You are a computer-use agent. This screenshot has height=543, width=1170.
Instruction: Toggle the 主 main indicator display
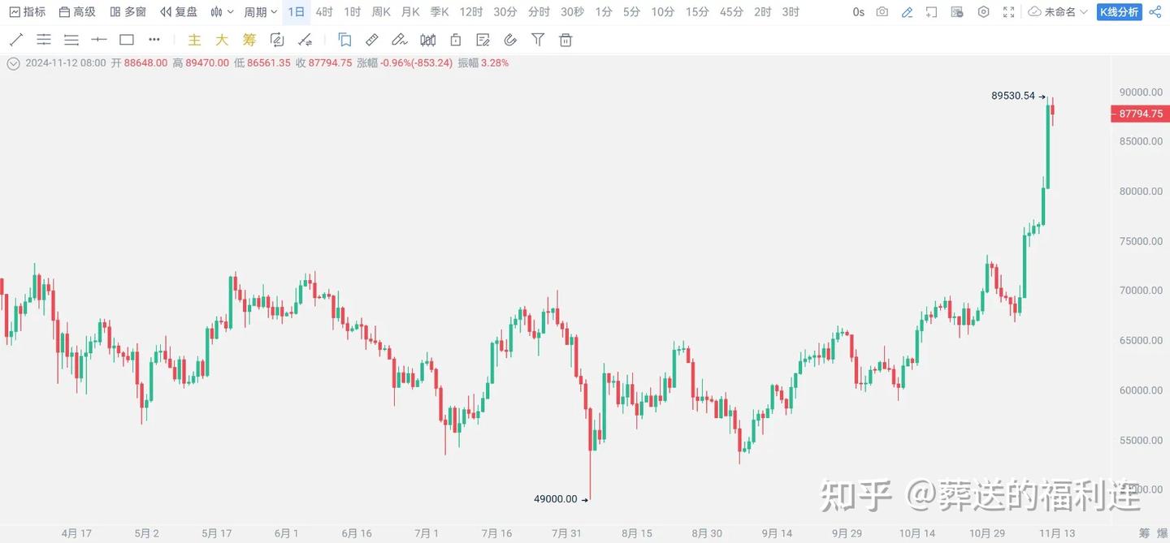(x=194, y=38)
